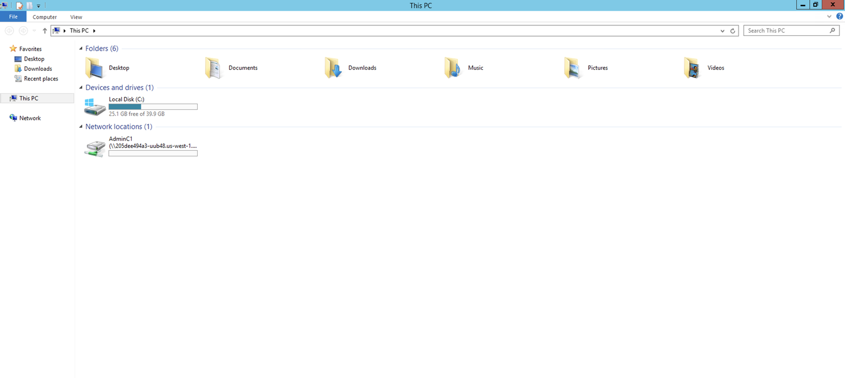This screenshot has width=845, height=378.
Task: Open Customize Quick Access Toolbar dropdown
Action: point(38,6)
